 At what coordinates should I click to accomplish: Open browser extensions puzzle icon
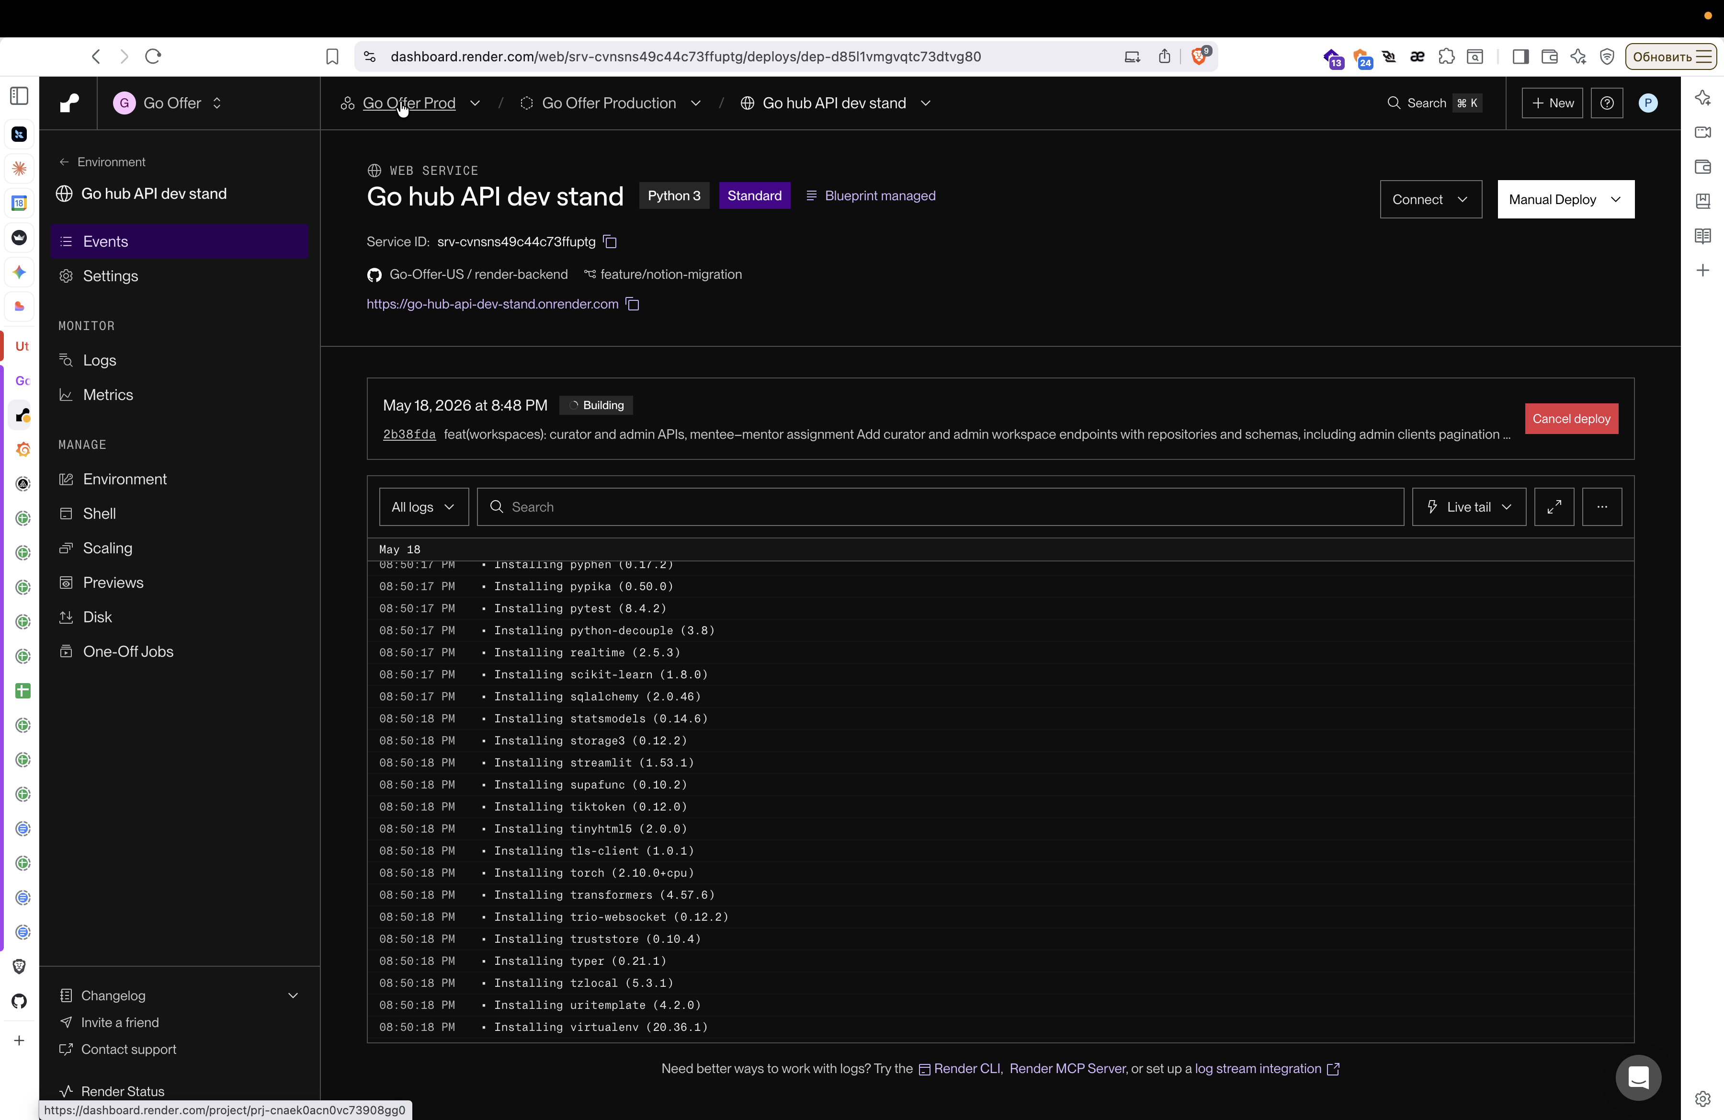click(1446, 57)
